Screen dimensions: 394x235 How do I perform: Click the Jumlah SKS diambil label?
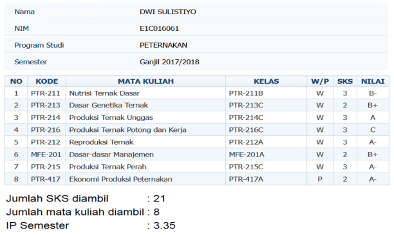pos(57,198)
